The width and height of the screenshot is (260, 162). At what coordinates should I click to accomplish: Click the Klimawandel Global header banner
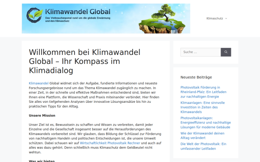click(x=106, y=19)
